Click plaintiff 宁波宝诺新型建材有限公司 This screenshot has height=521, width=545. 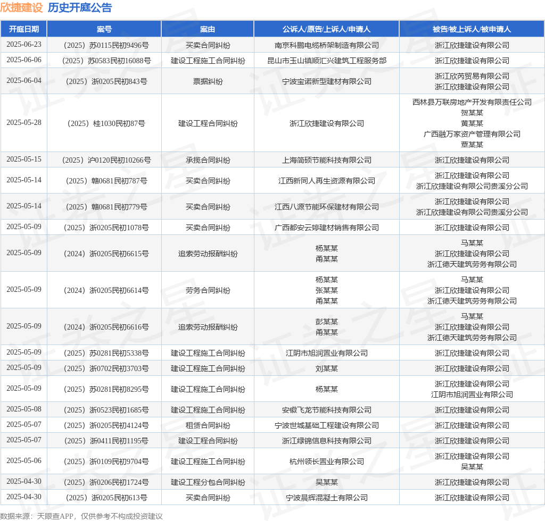click(326, 81)
